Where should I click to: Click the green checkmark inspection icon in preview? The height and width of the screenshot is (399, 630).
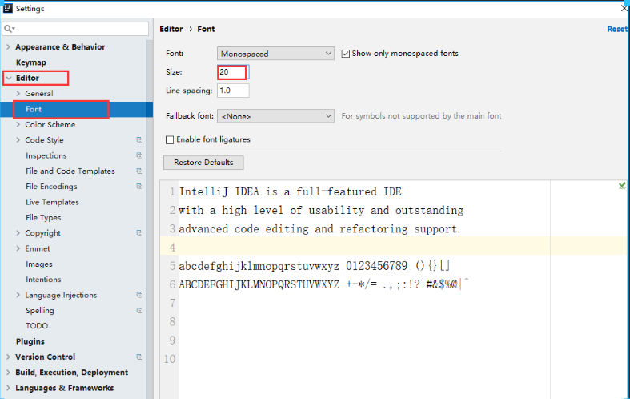click(x=622, y=185)
